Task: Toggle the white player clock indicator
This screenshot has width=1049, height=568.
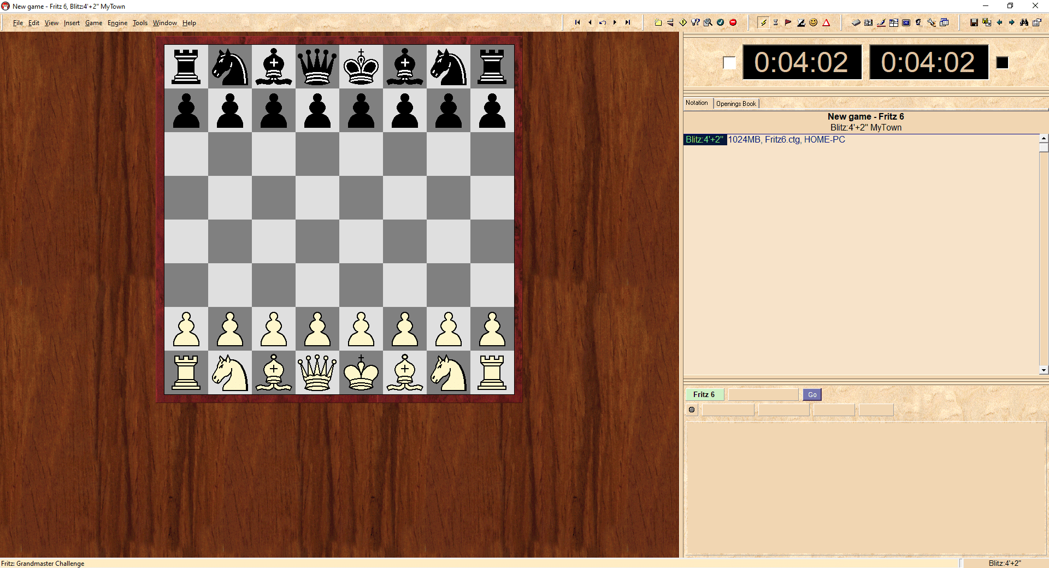Action: [729, 63]
